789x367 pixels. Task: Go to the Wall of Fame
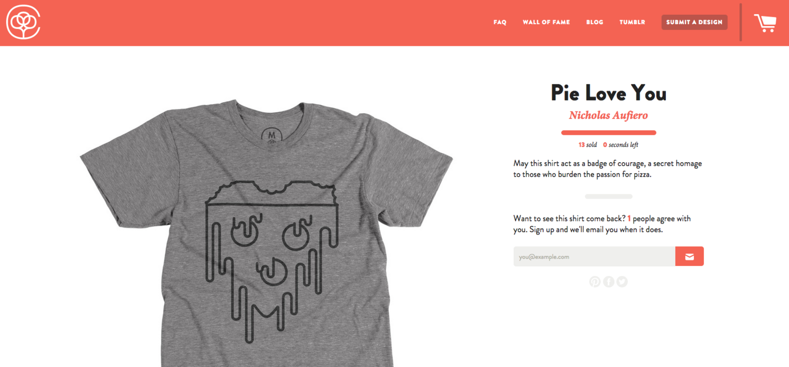coord(546,23)
